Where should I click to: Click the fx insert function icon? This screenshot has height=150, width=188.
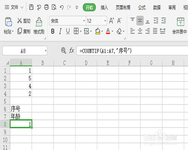[71, 51]
